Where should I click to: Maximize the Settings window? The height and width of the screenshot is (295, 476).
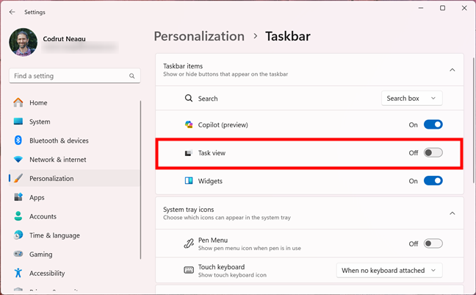(x=443, y=8)
